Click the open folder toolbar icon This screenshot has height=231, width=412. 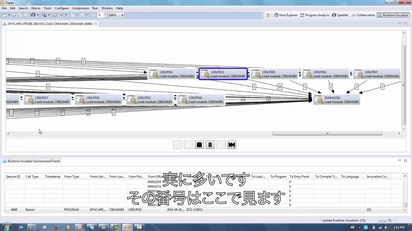55,15
